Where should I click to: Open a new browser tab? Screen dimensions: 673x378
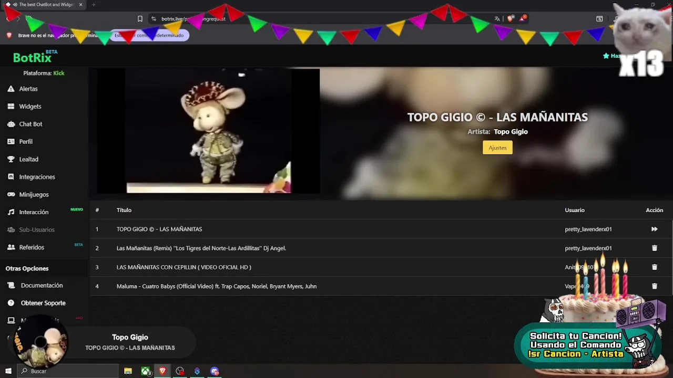click(94, 5)
